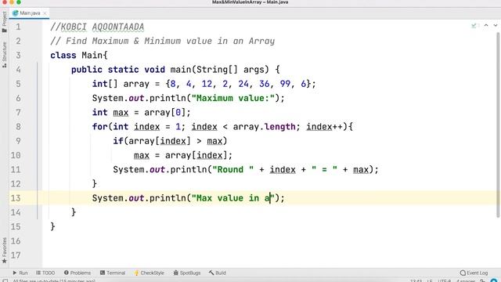Click line number 13 in the gutter
The width and height of the screenshot is (501, 282).
pyautogui.click(x=16, y=198)
